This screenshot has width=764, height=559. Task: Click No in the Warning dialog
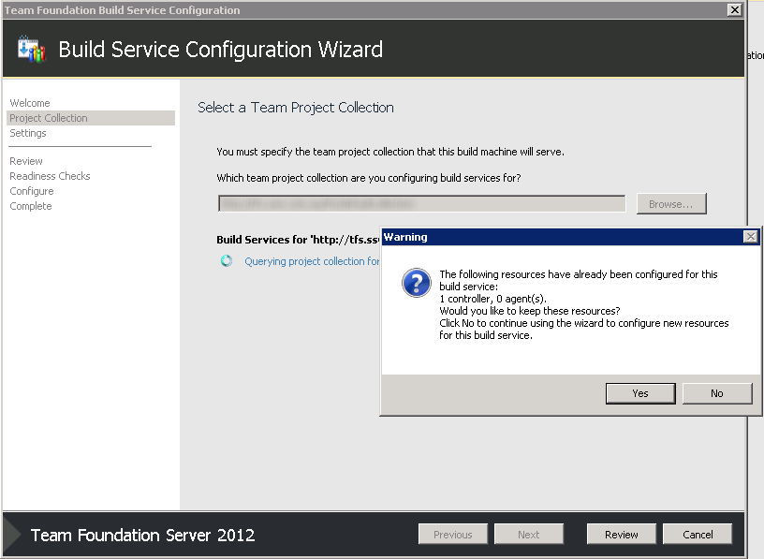pos(717,393)
